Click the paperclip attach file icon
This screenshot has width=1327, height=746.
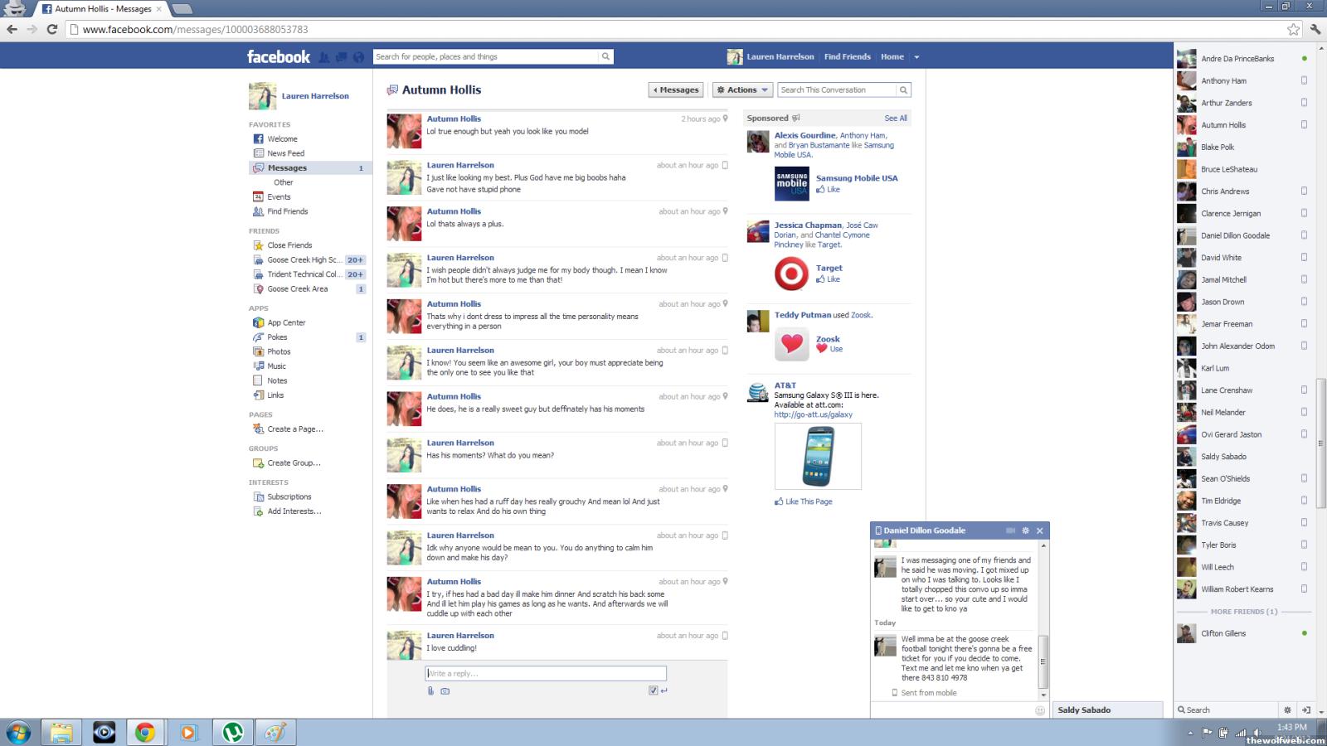pyautogui.click(x=430, y=690)
